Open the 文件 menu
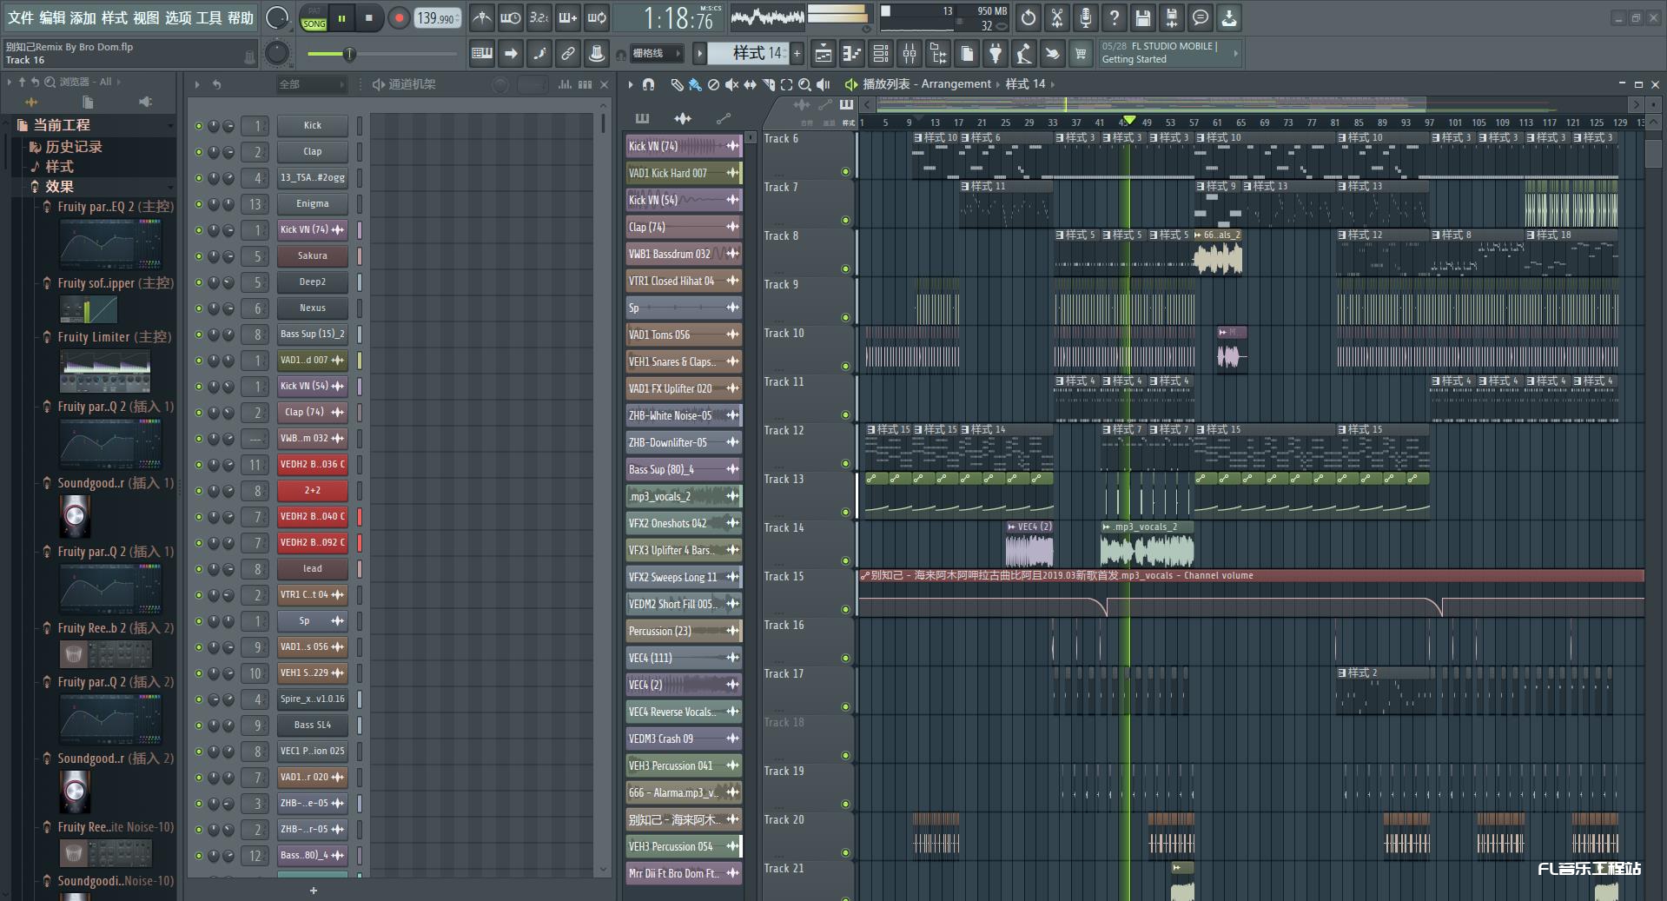The width and height of the screenshot is (1667, 901). [x=21, y=17]
